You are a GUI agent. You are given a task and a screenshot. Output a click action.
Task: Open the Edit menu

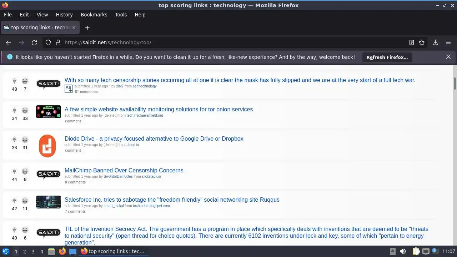(x=24, y=15)
